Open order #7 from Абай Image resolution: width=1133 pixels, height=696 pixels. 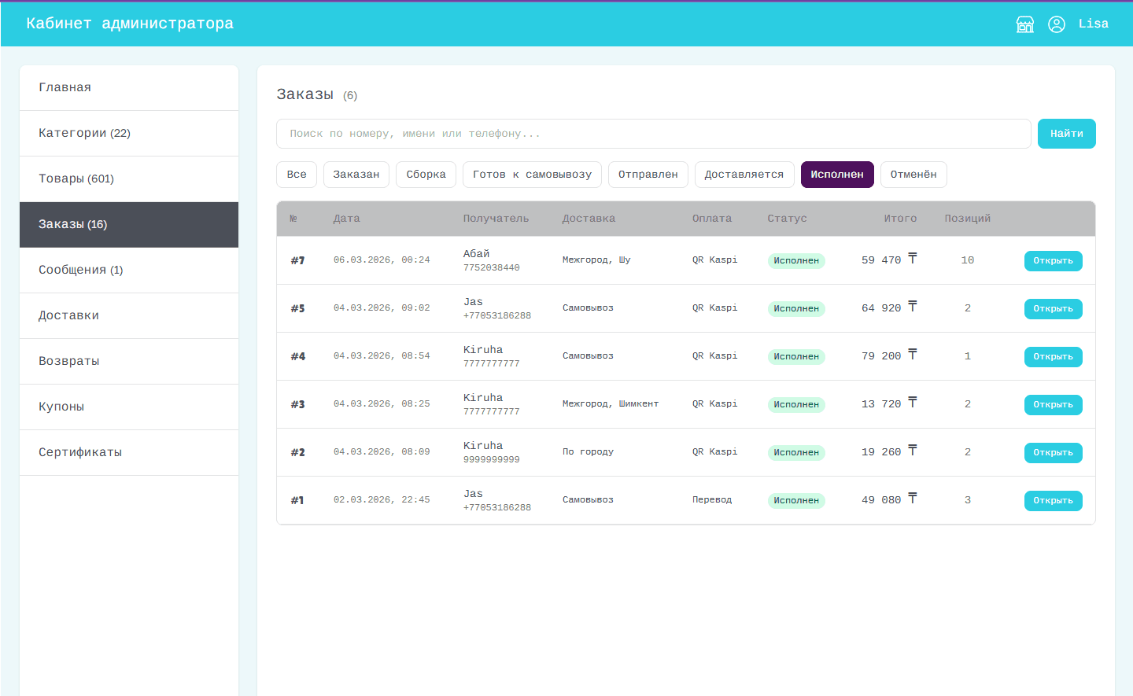1053,261
